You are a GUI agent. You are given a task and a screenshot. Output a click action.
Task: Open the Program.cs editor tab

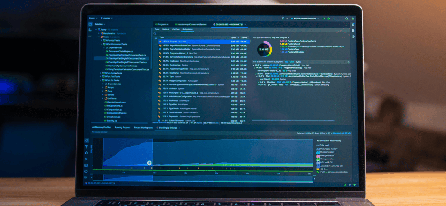(x=162, y=25)
